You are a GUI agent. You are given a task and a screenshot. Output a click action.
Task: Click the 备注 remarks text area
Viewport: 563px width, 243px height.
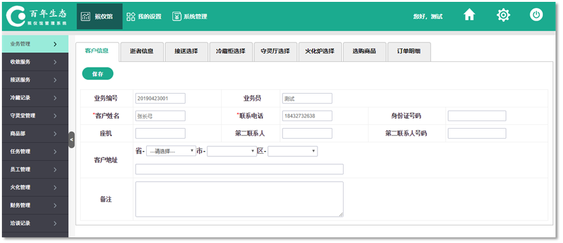pos(239,199)
